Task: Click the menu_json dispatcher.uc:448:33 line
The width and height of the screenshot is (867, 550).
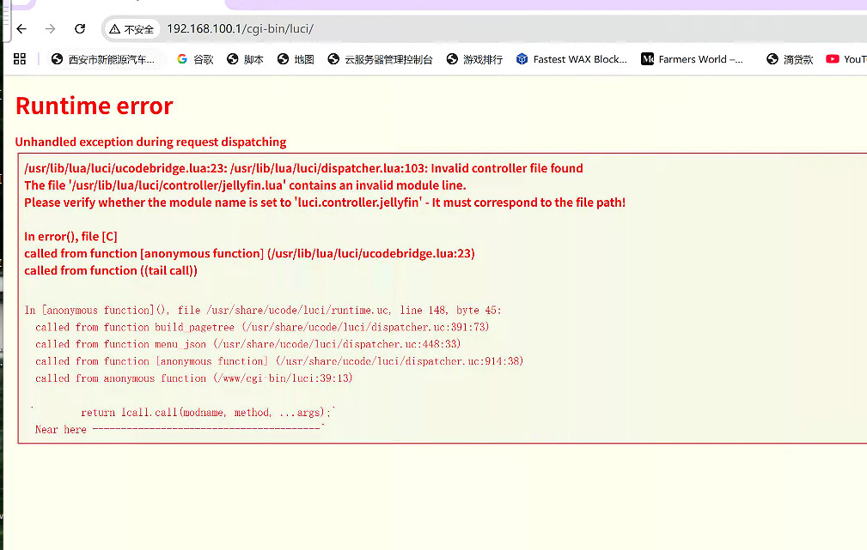Action: (247, 345)
